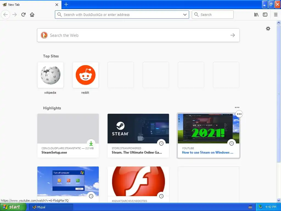The image size is (281, 211).
Task: Open the Flash logo highlight thumbnail
Action: tap(138, 181)
